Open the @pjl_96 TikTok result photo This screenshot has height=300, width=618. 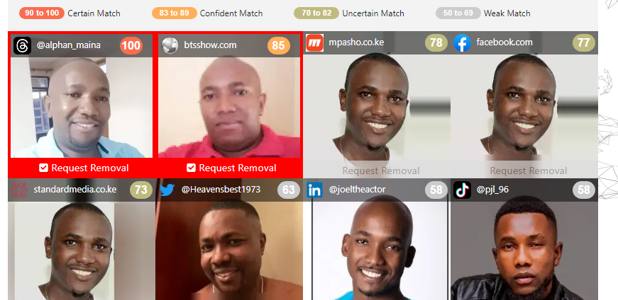point(524,251)
